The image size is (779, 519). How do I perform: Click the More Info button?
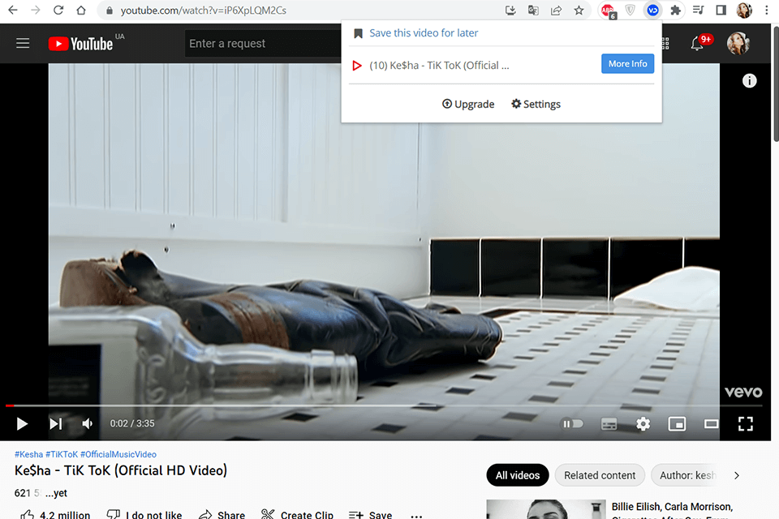tap(627, 63)
